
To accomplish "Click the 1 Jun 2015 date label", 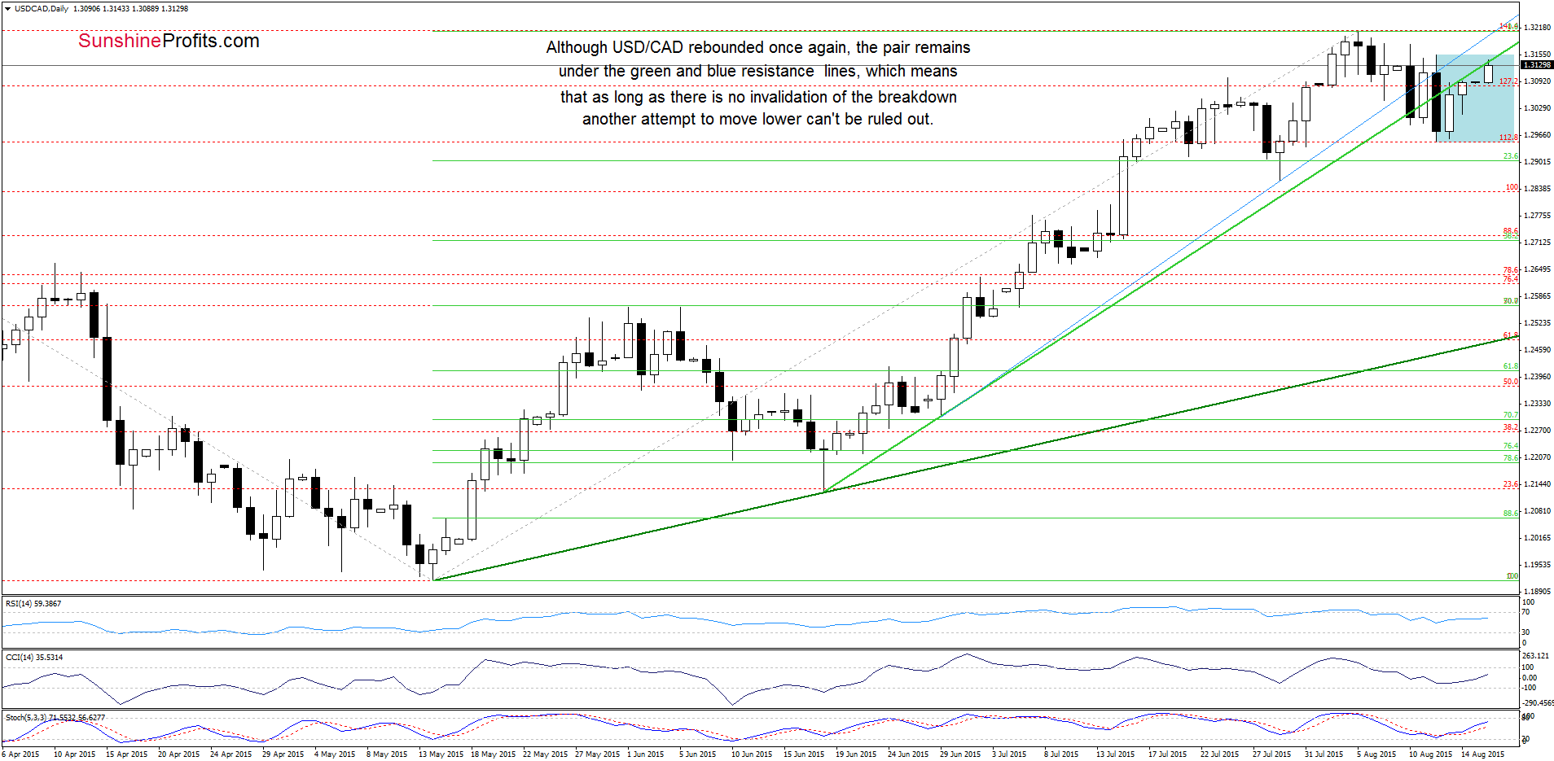I will (x=645, y=754).
